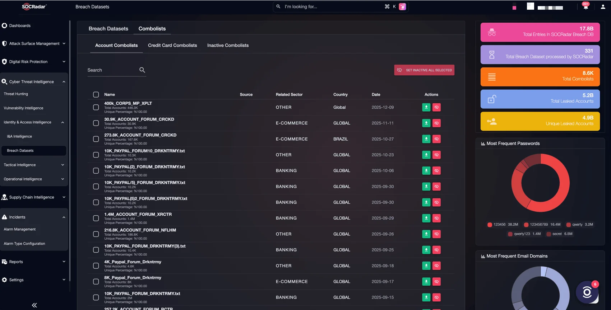Select all combolists with header checkbox
This screenshot has width=611, height=310.
[x=96, y=94]
